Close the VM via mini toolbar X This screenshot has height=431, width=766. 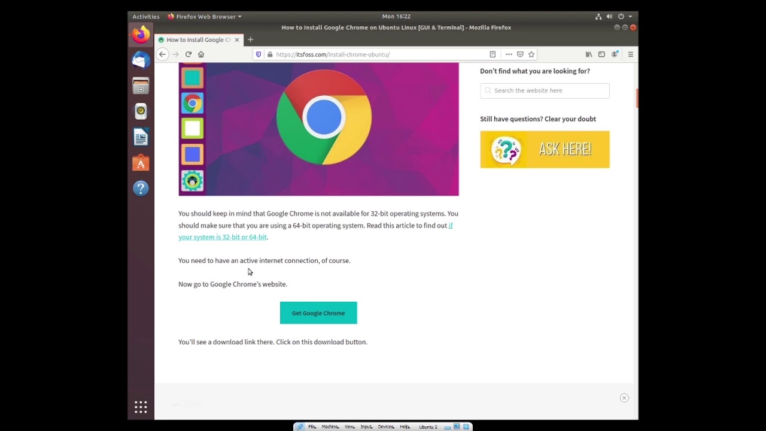coord(466,427)
